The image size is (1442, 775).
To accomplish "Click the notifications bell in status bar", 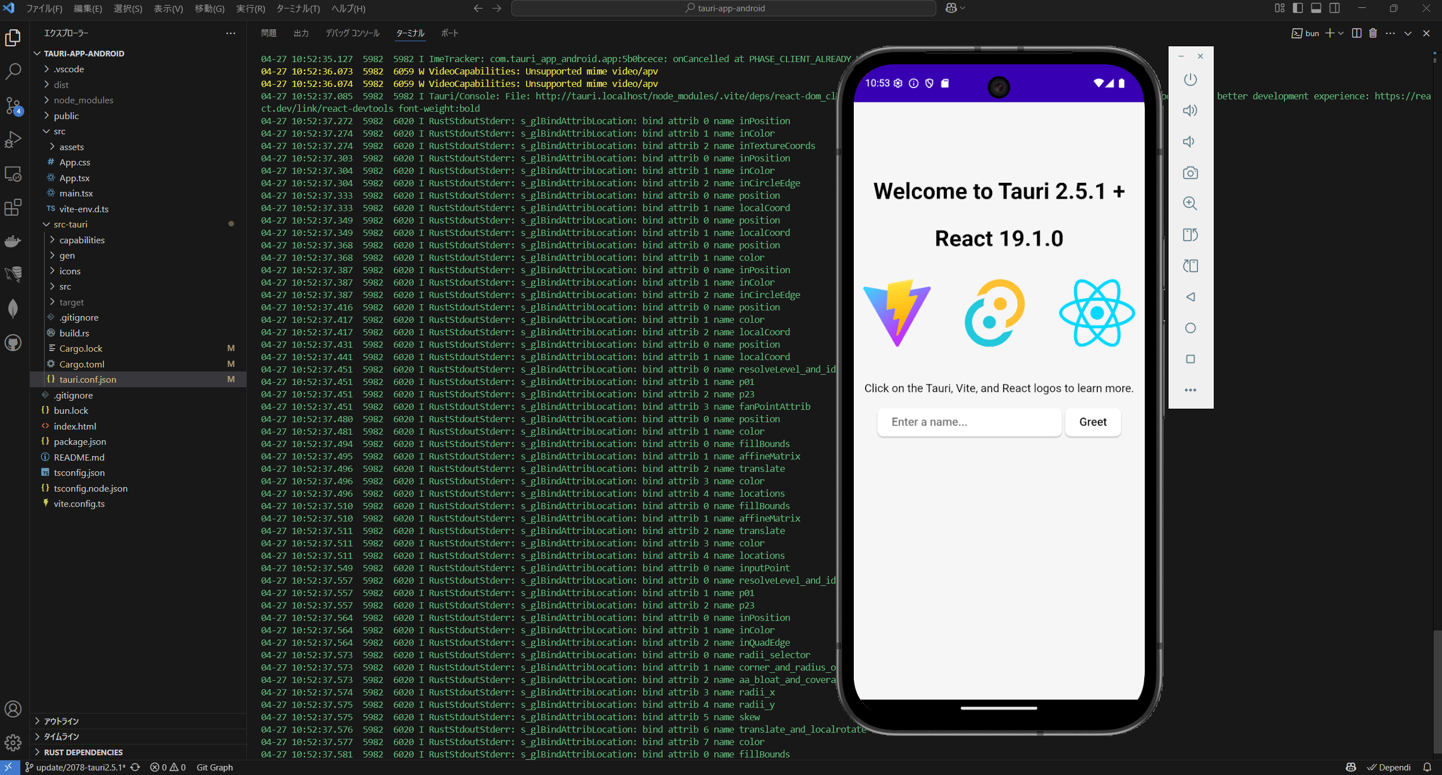I will pyautogui.click(x=1427, y=768).
